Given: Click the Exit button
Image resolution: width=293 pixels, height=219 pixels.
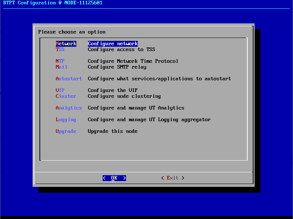Looking at the screenshot, I should point(173,178).
